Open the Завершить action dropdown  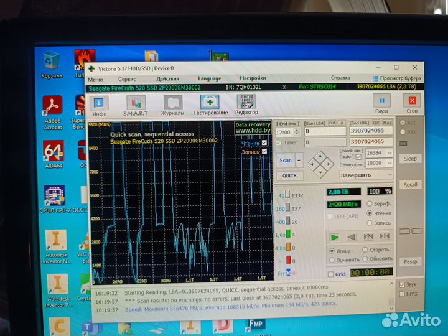pos(366,175)
